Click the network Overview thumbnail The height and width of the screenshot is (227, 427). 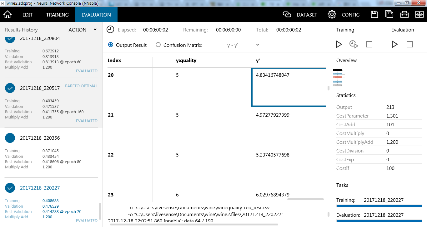point(339,77)
